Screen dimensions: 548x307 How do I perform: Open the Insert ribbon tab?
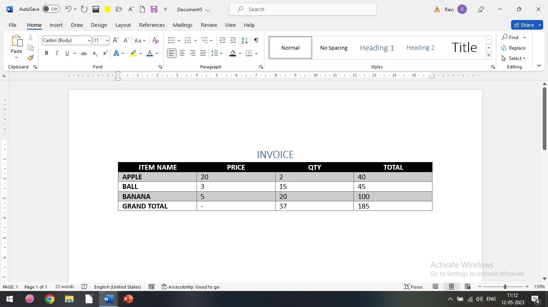(x=56, y=25)
